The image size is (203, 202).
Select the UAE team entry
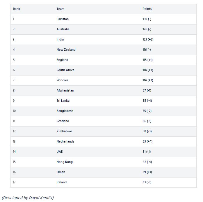click(60, 152)
